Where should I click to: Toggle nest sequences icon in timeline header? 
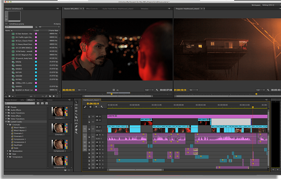tap(85, 107)
